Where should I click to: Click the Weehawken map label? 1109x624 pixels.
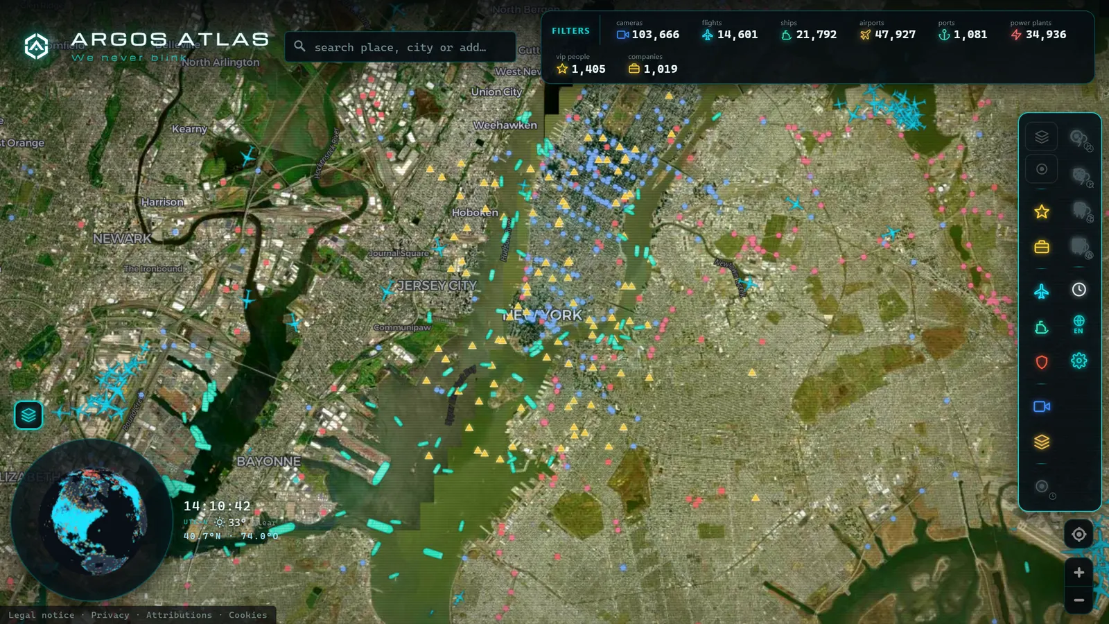505,125
